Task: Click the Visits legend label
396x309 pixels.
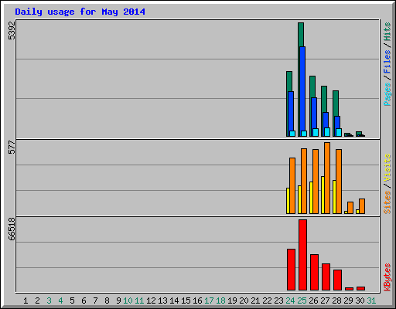Action: pos(387,168)
